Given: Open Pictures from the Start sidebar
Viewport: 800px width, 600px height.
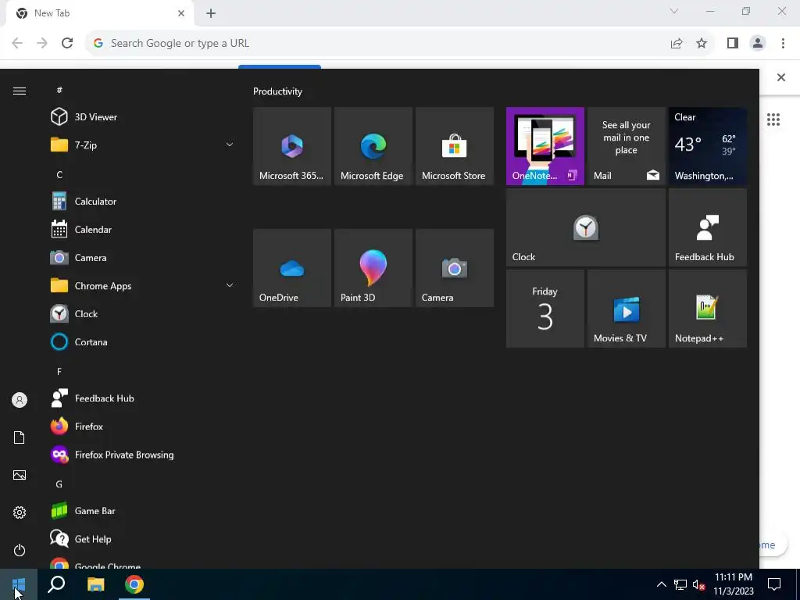Looking at the screenshot, I should point(20,475).
